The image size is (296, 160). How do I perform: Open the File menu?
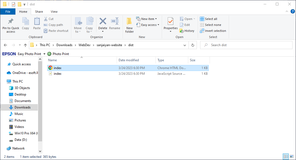click(x=8, y=12)
